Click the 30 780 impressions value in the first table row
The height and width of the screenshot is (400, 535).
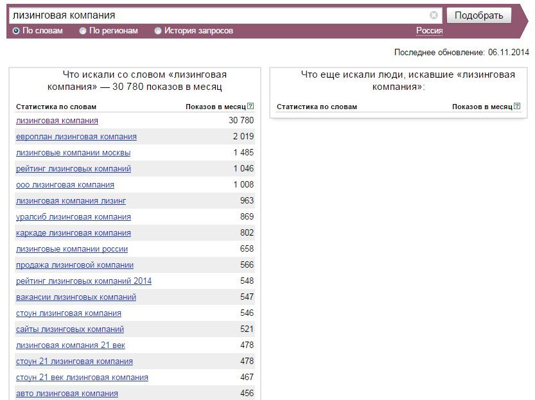[x=241, y=120]
